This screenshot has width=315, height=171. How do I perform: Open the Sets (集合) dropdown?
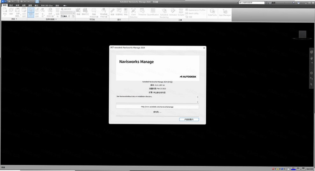(x=66, y=16)
